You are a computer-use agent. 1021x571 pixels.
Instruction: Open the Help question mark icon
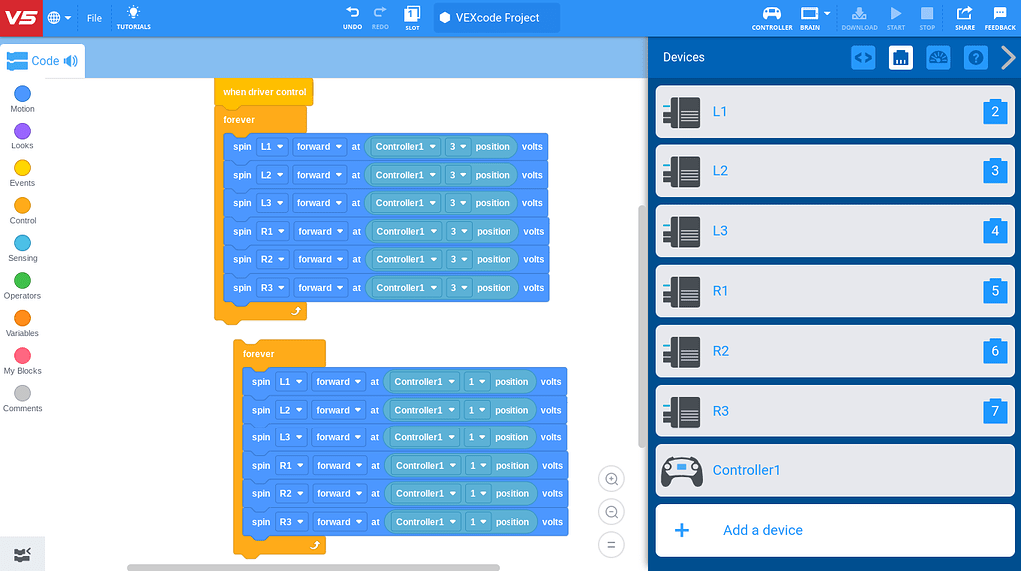point(976,58)
